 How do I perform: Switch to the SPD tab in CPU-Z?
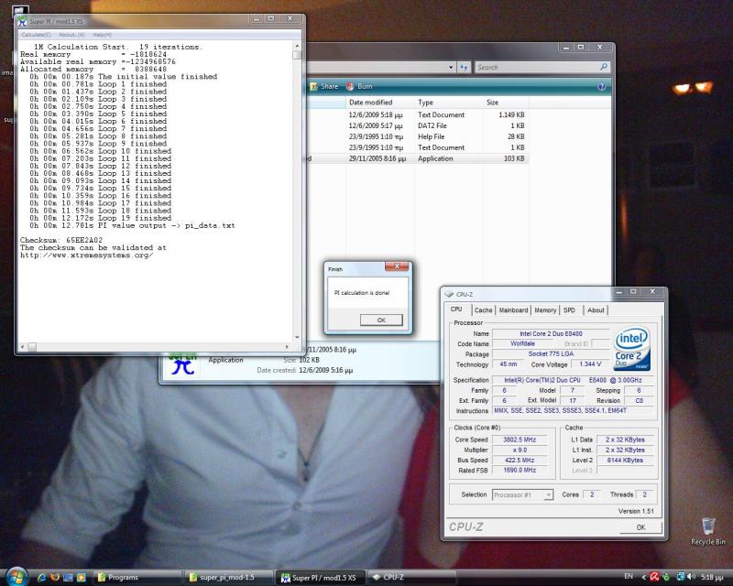[x=569, y=310]
